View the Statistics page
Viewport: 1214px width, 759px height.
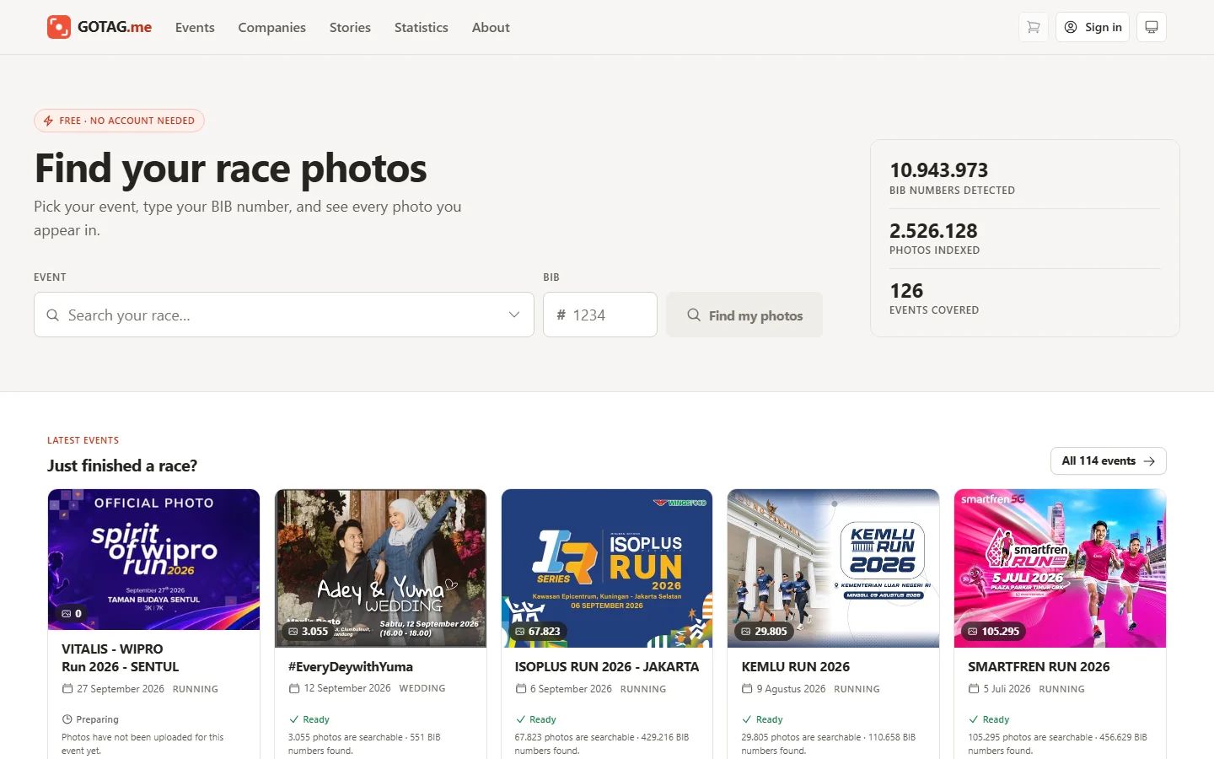click(x=421, y=27)
